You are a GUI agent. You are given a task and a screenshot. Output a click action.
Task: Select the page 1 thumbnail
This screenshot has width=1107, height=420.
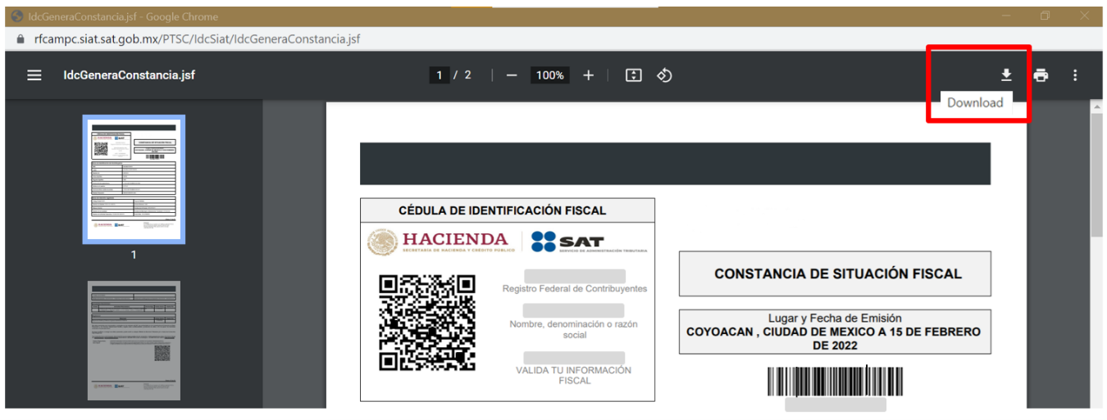134,179
